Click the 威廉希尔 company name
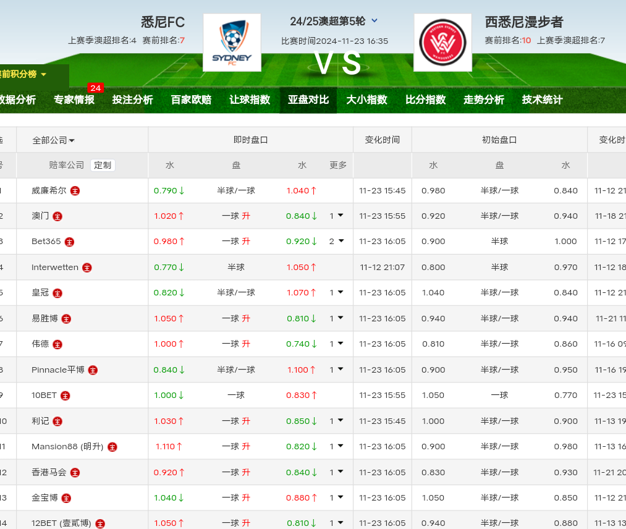This screenshot has width=626, height=529. point(49,190)
